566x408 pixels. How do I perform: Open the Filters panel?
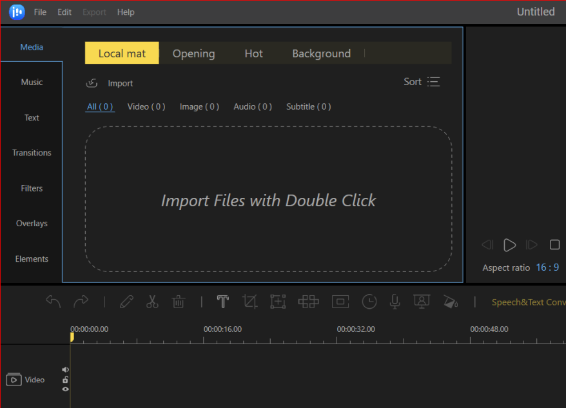(x=32, y=188)
